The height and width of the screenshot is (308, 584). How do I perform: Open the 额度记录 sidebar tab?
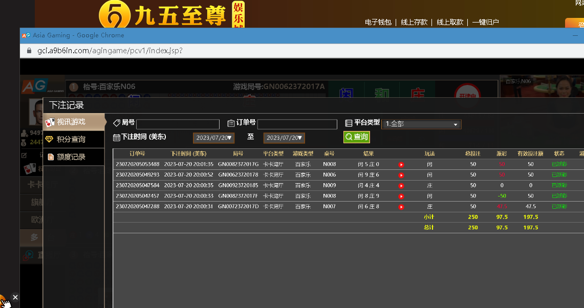pyautogui.click(x=74, y=157)
